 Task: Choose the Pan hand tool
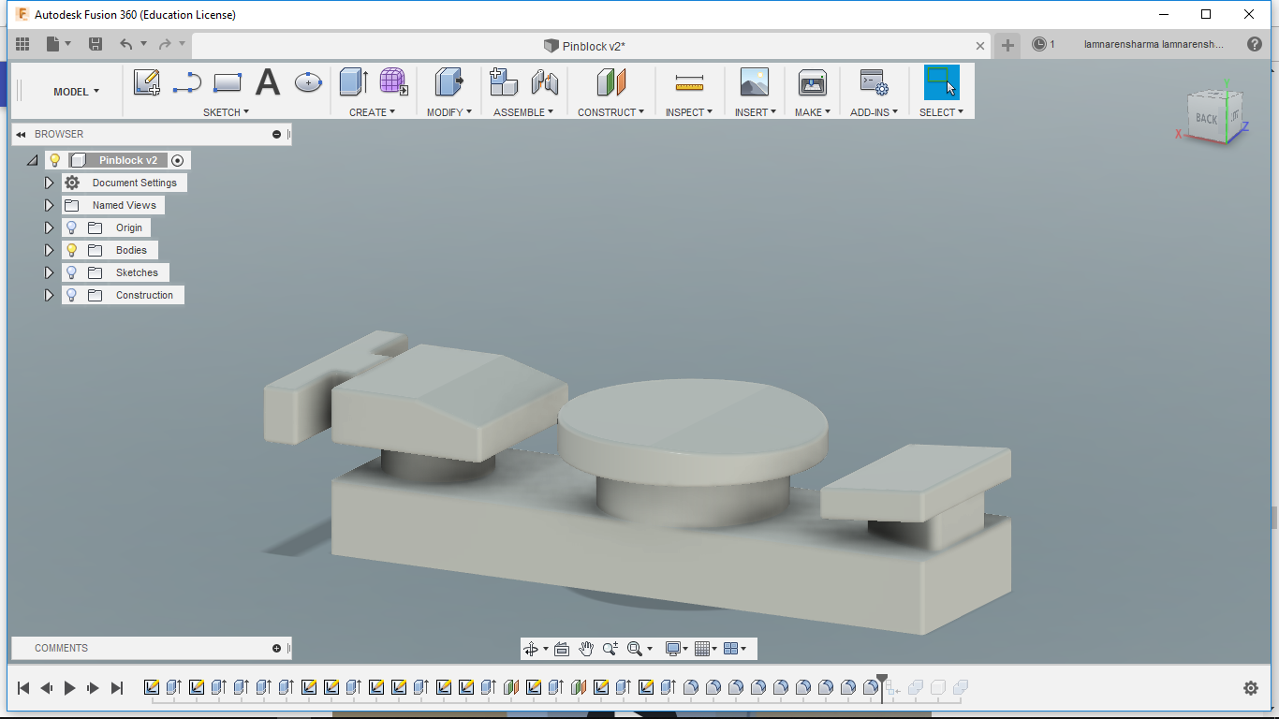click(x=586, y=649)
